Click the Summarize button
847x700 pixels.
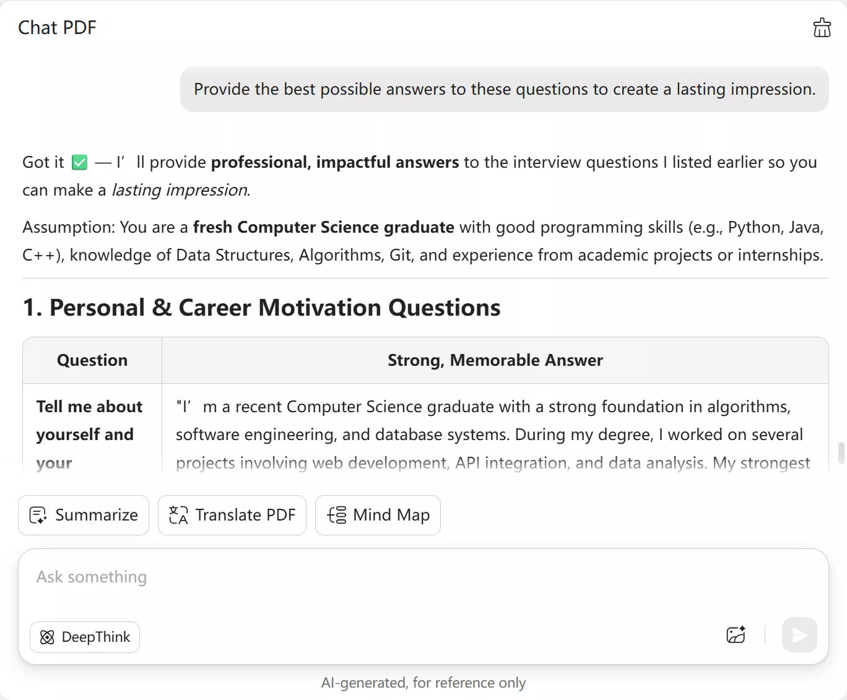click(84, 515)
